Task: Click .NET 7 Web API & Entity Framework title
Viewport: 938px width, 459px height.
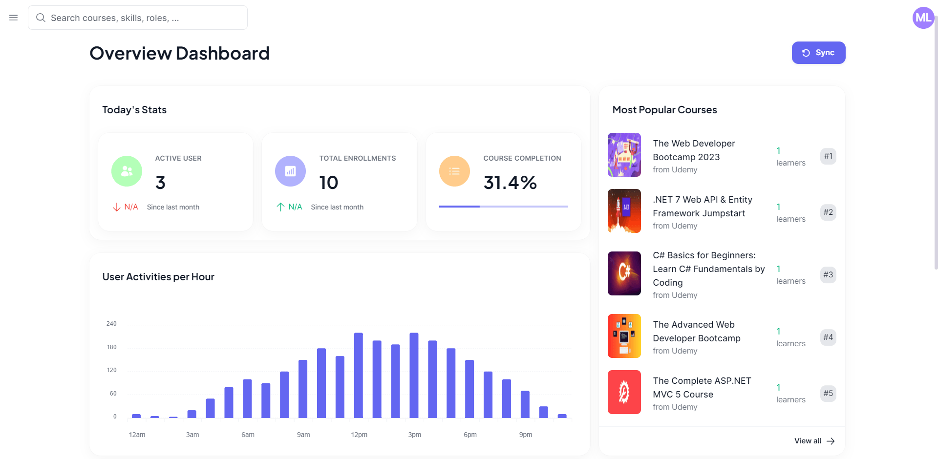Action: coord(703,206)
